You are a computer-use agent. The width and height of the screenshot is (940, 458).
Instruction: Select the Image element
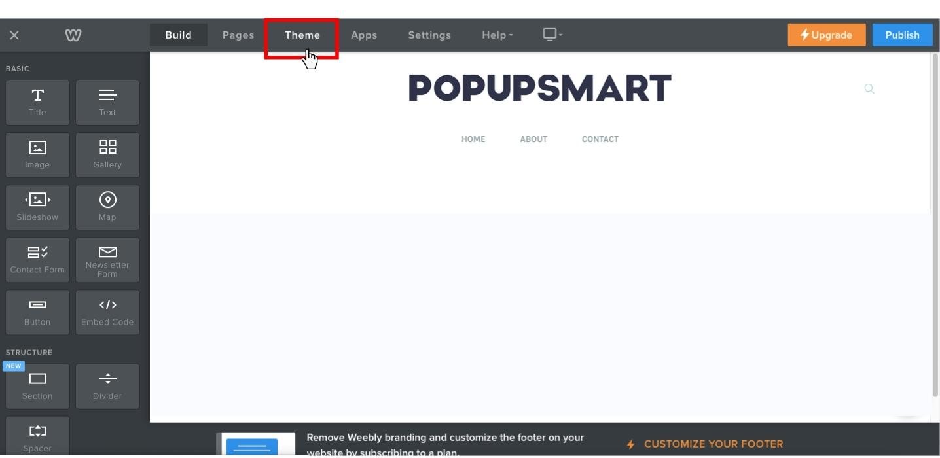(x=37, y=155)
